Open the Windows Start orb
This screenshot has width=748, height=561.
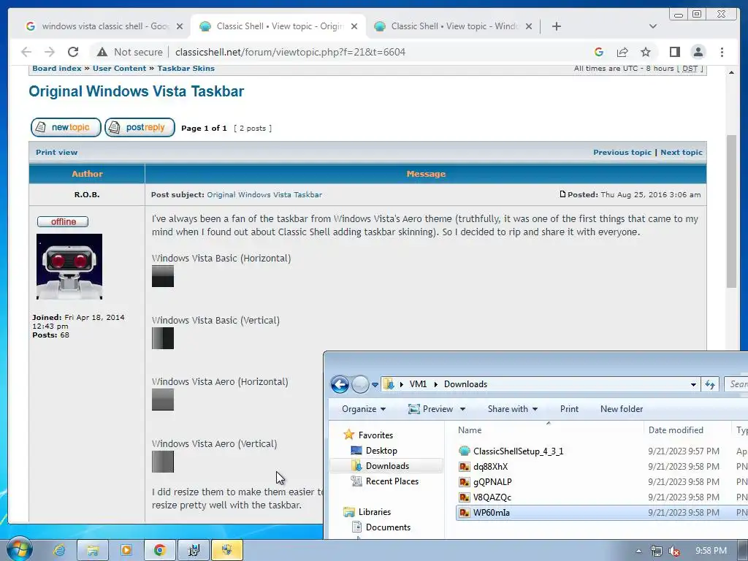click(19, 549)
